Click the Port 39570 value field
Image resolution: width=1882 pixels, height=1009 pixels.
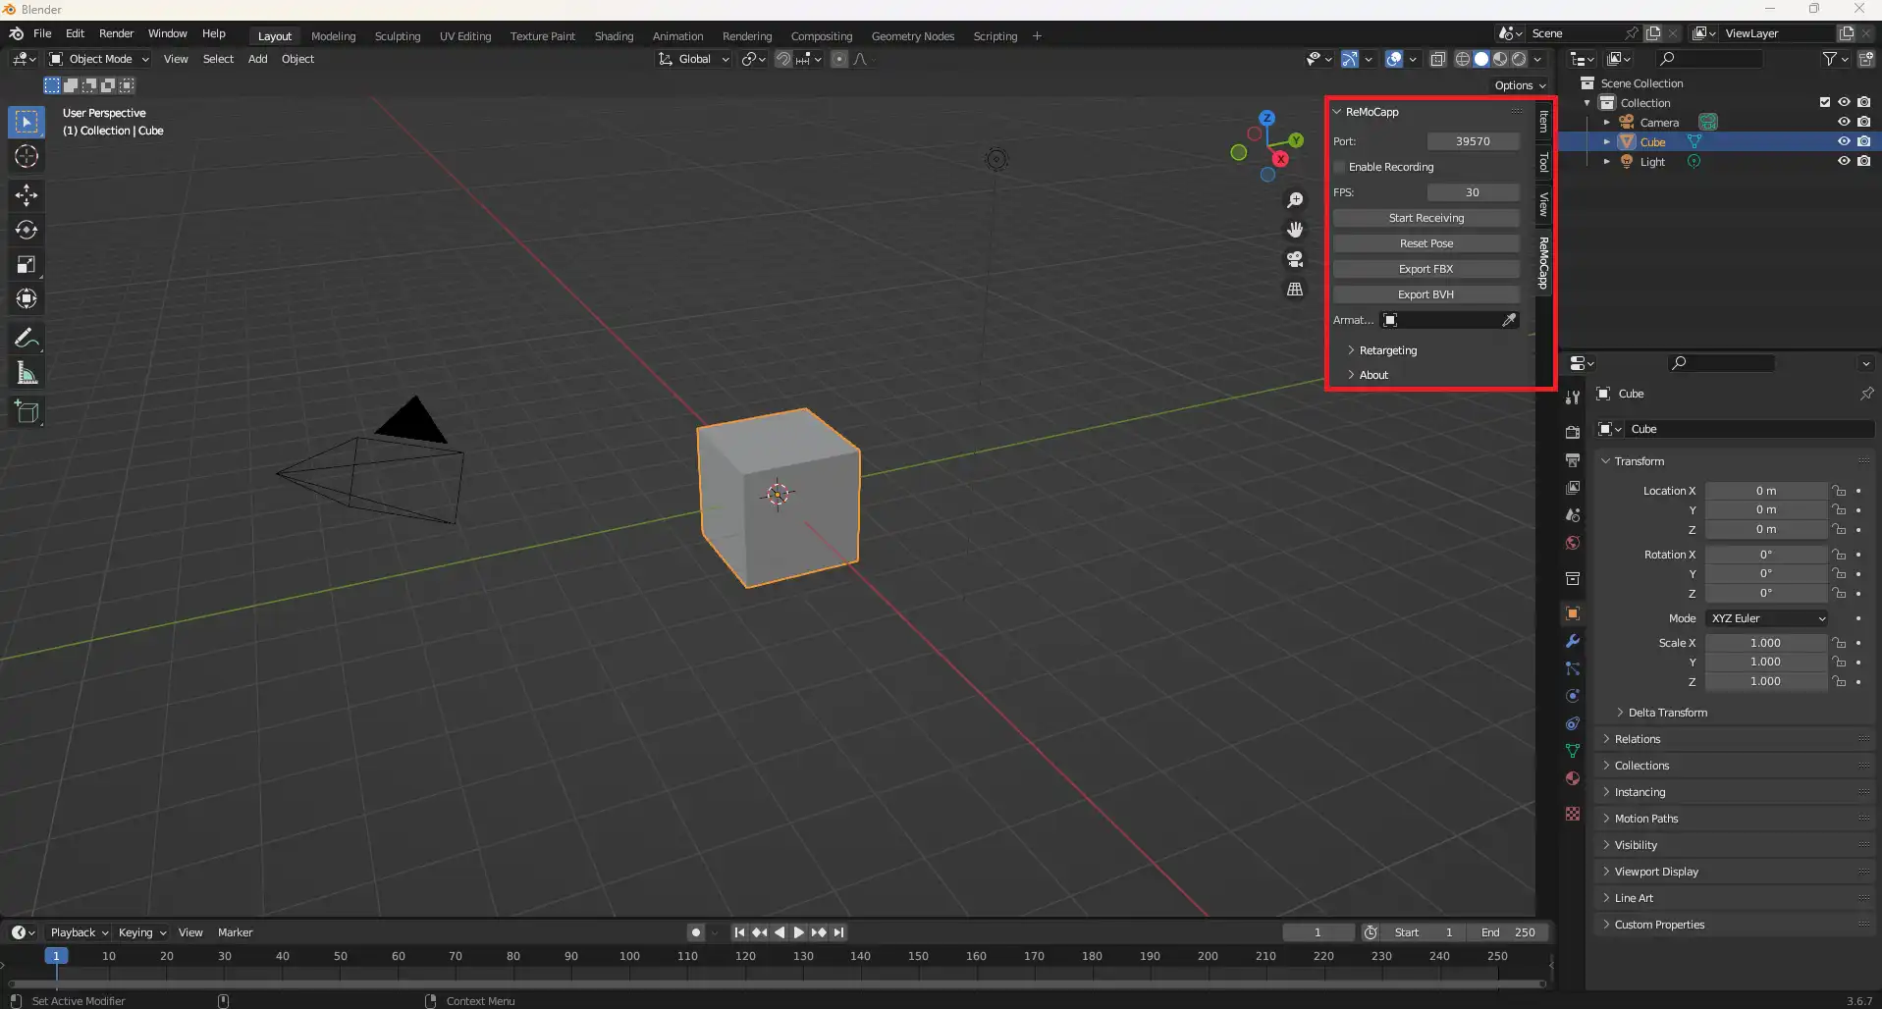[x=1473, y=141]
